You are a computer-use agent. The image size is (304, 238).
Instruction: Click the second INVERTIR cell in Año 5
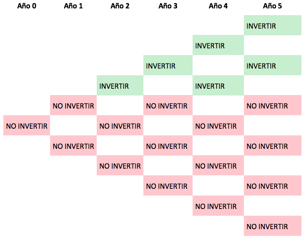[x=272, y=65]
